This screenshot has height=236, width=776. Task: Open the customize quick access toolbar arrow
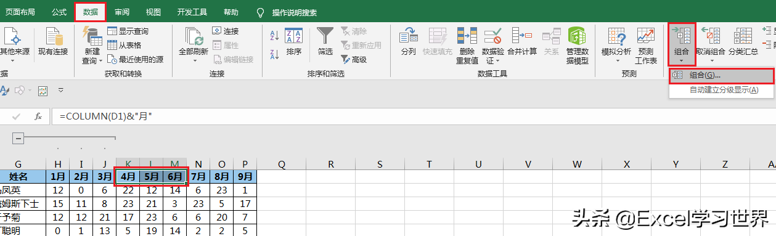(60, 91)
